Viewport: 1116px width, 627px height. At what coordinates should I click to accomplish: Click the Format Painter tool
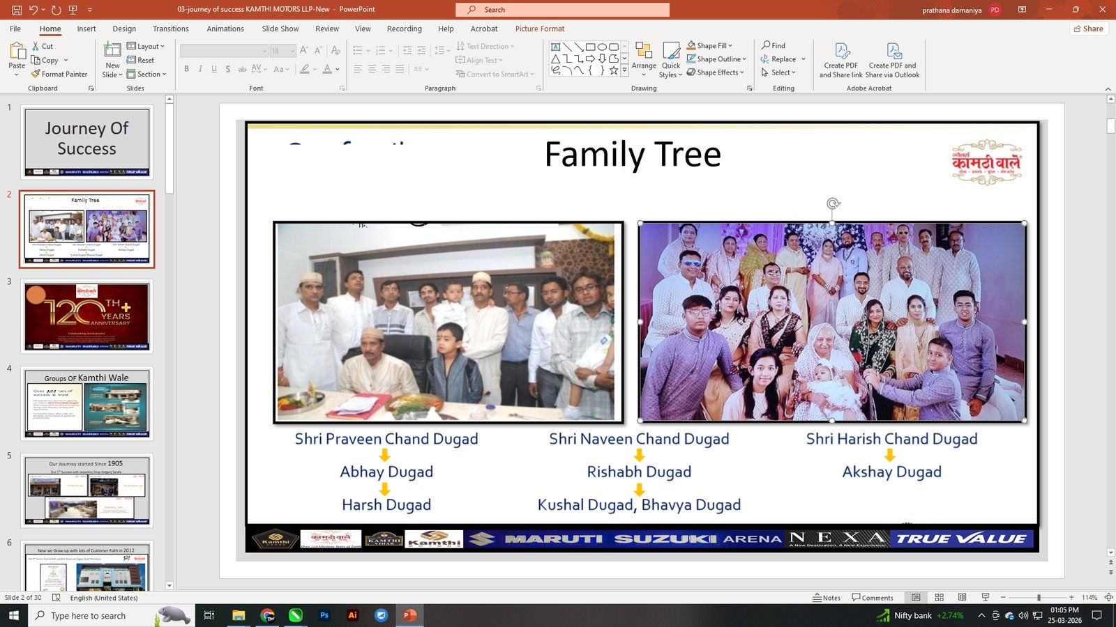coord(59,74)
